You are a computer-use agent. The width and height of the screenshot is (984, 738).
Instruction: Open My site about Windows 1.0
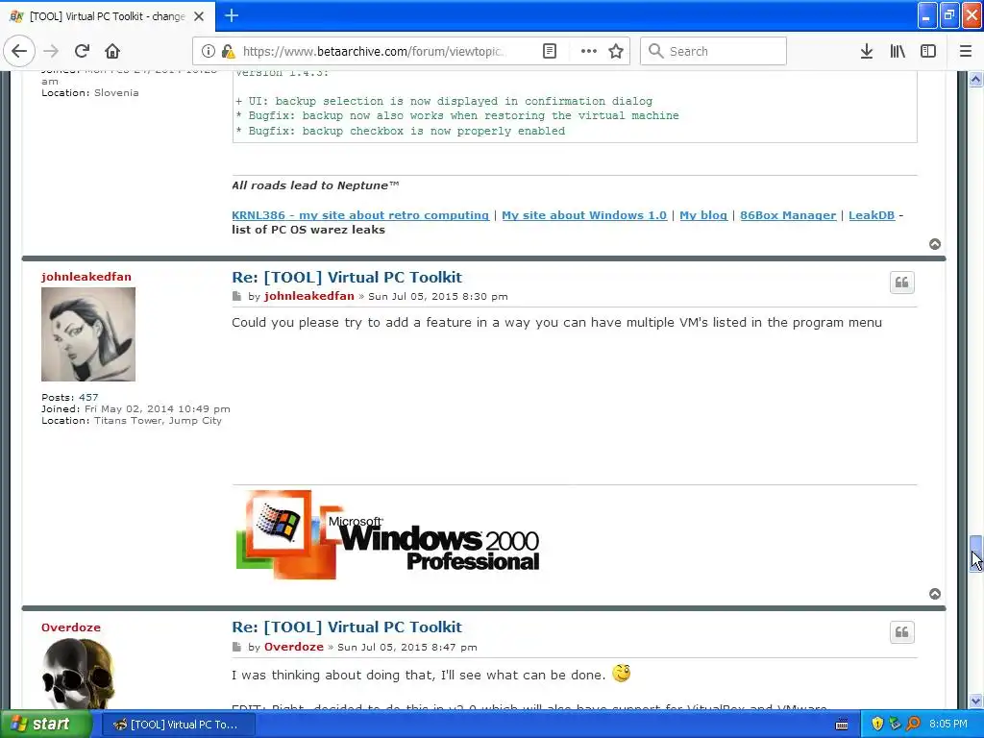pyautogui.click(x=584, y=215)
